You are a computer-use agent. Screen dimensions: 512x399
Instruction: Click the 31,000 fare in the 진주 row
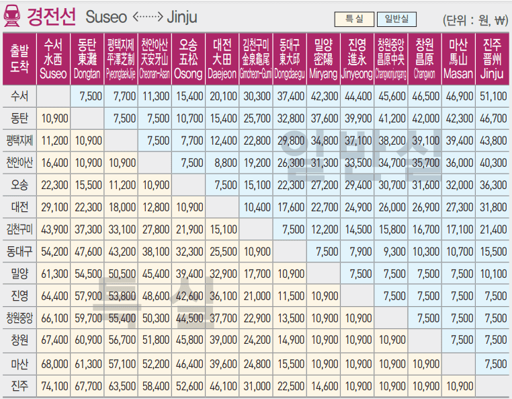coord(257,386)
